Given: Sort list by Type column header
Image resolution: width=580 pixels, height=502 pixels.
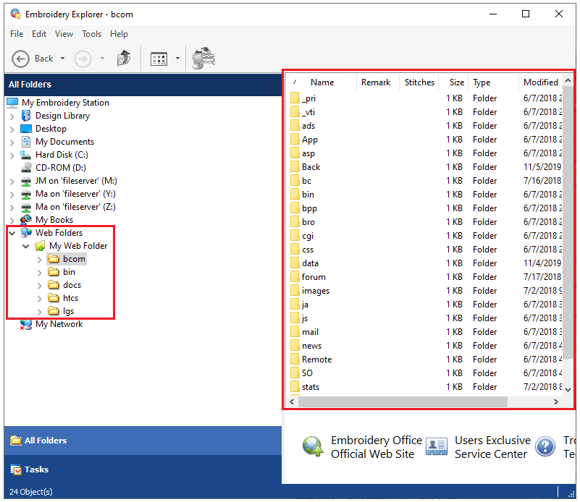Looking at the screenshot, I should tap(493, 82).
